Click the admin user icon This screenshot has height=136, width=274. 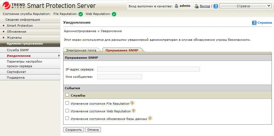(176, 6)
